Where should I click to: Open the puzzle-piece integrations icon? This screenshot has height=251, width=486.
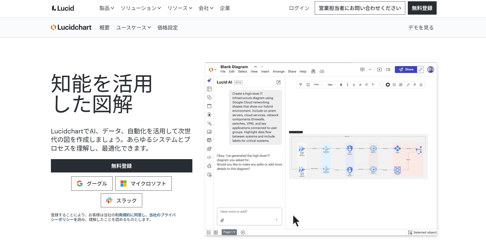point(209,166)
